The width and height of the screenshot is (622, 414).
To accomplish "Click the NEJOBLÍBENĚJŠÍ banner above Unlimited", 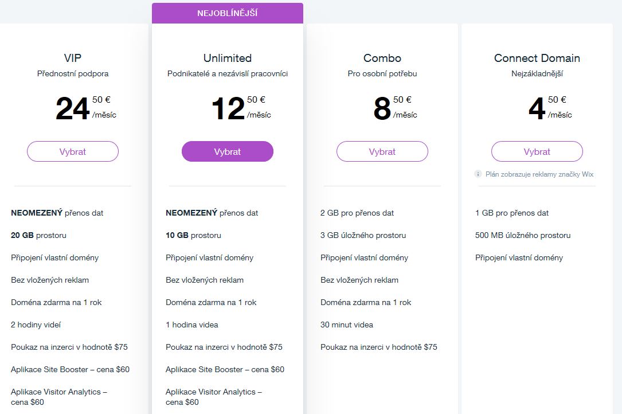I will coord(228,13).
